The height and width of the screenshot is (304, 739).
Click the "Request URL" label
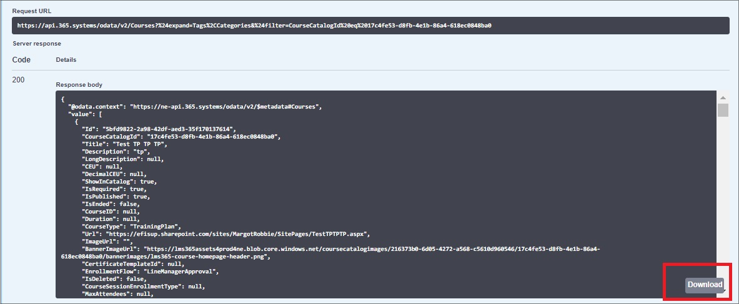pos(32,11)
